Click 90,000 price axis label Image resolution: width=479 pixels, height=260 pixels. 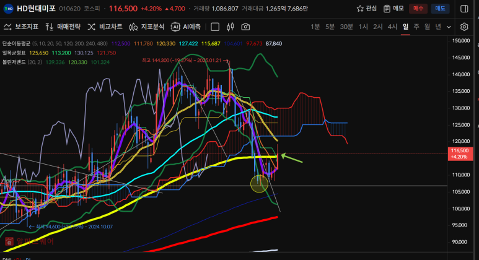[460, 242]
